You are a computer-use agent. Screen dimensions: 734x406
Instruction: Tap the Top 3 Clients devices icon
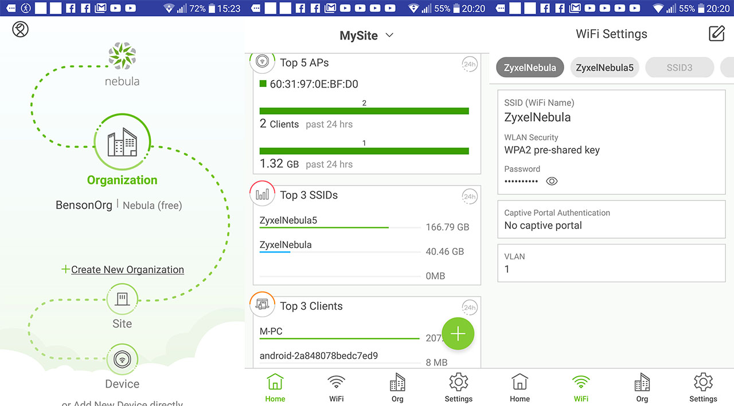262,305
